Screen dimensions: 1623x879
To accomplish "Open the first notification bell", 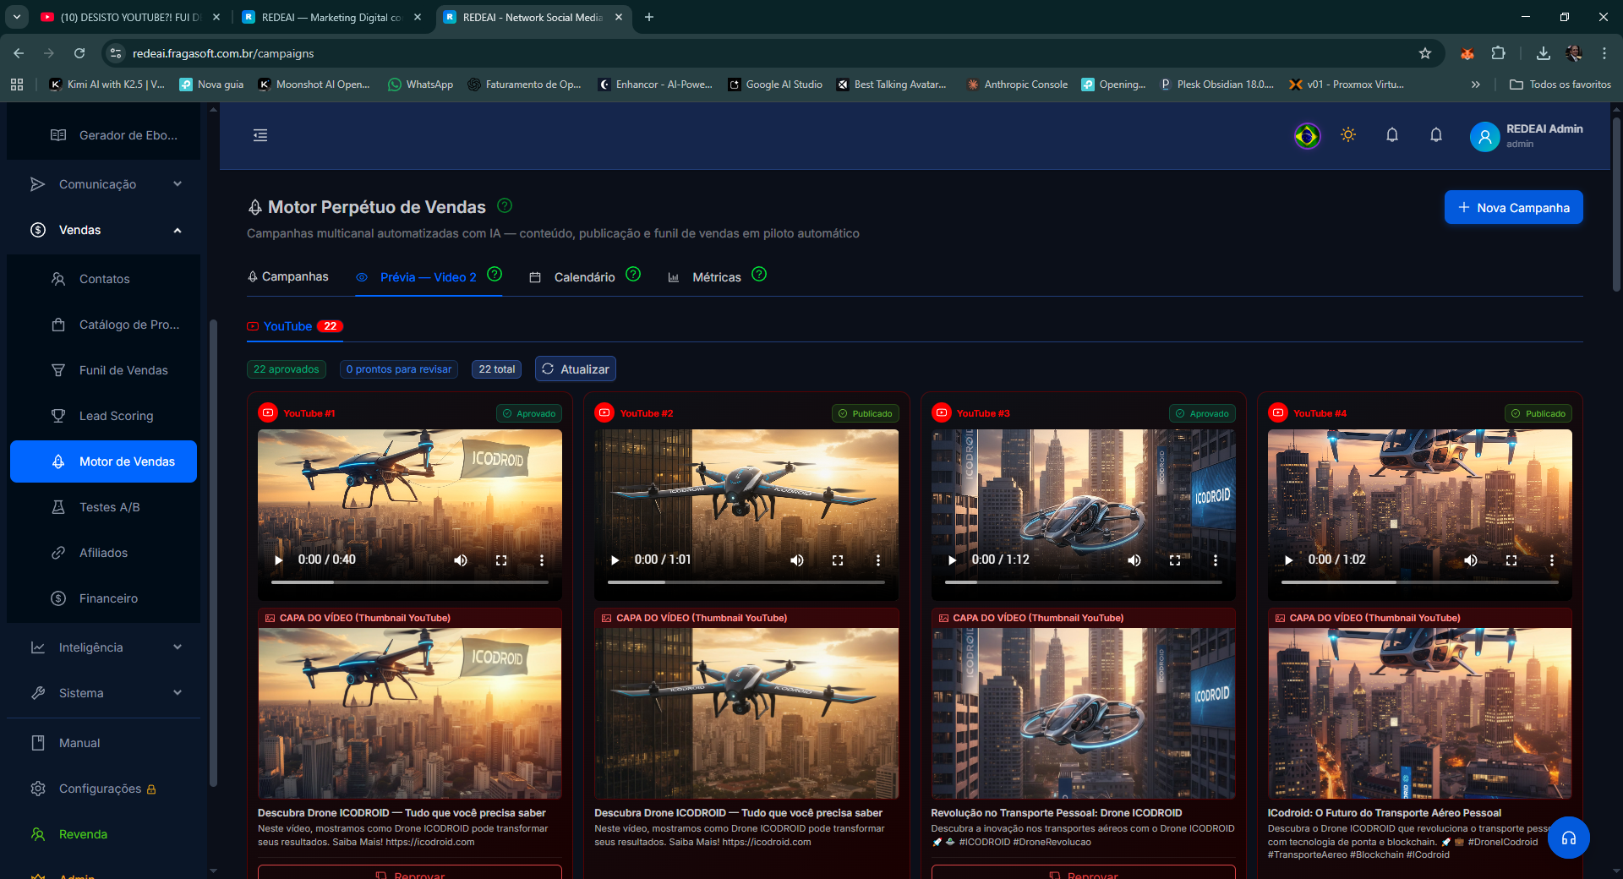I will click(1392, 135).
